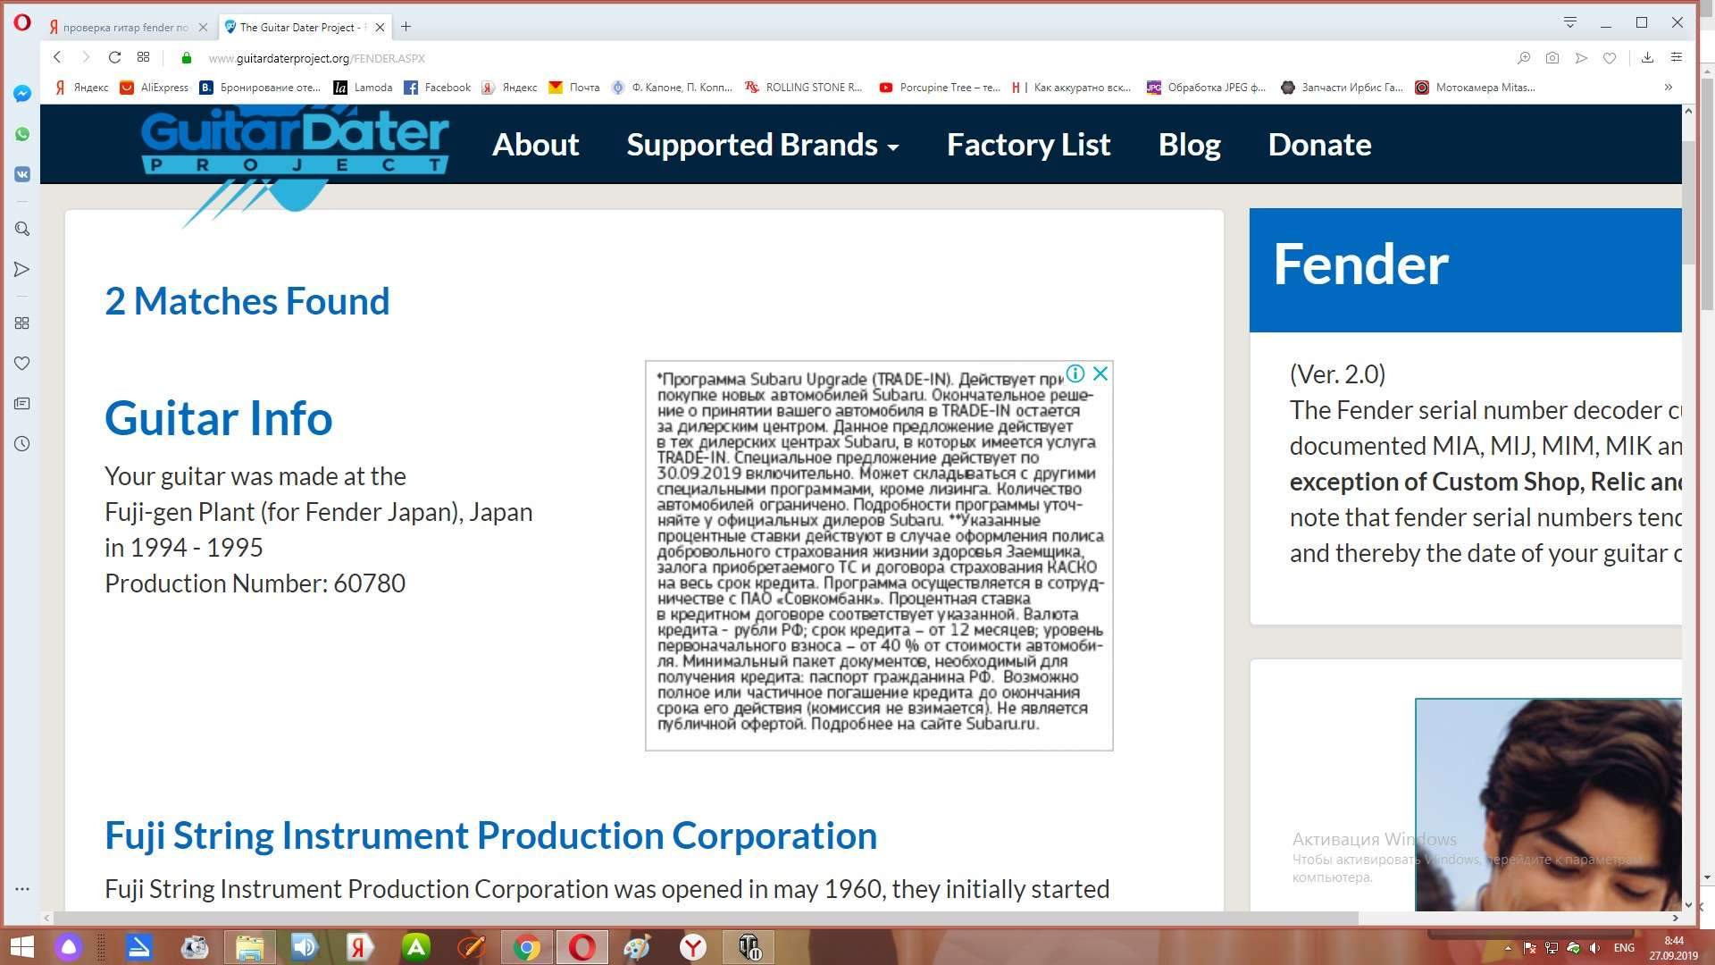Open the Factory List menu item
Viewport: 1715px width, 965px height.
click(1028, 145)
